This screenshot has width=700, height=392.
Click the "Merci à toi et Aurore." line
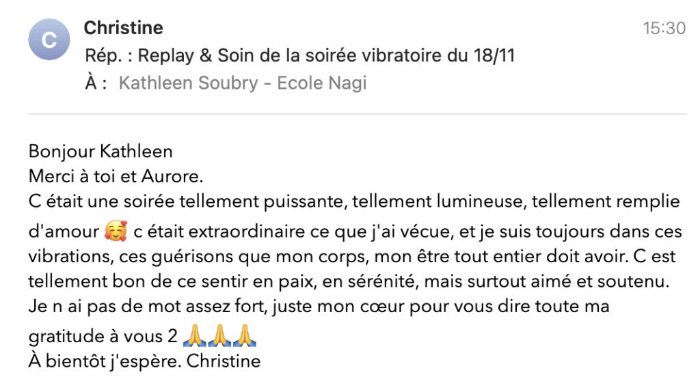coord(116,176)
